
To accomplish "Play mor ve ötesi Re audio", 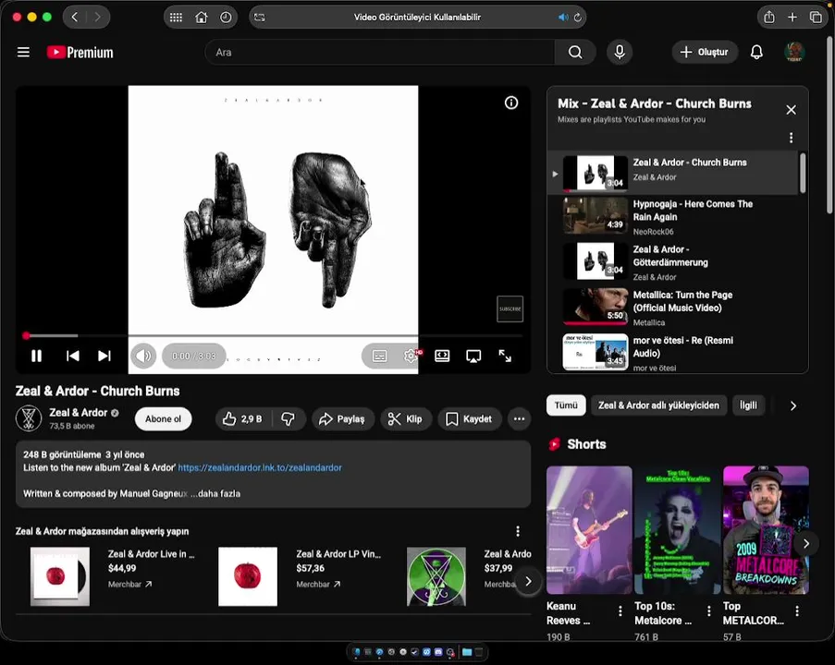I will point(672,353).
